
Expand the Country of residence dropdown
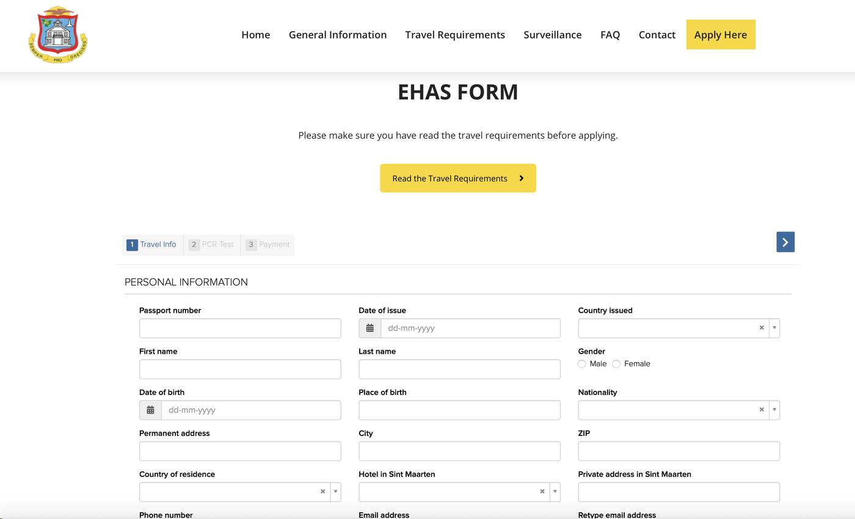click(335, 492)
